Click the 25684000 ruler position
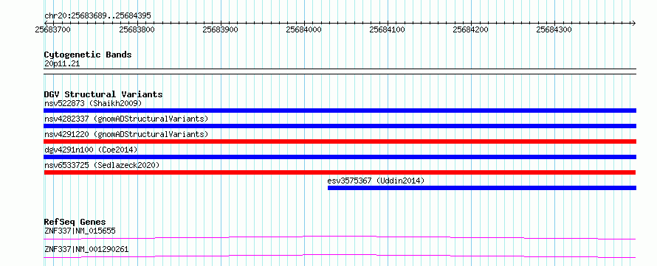Screen dimensions: 657x266 (304, 29)
